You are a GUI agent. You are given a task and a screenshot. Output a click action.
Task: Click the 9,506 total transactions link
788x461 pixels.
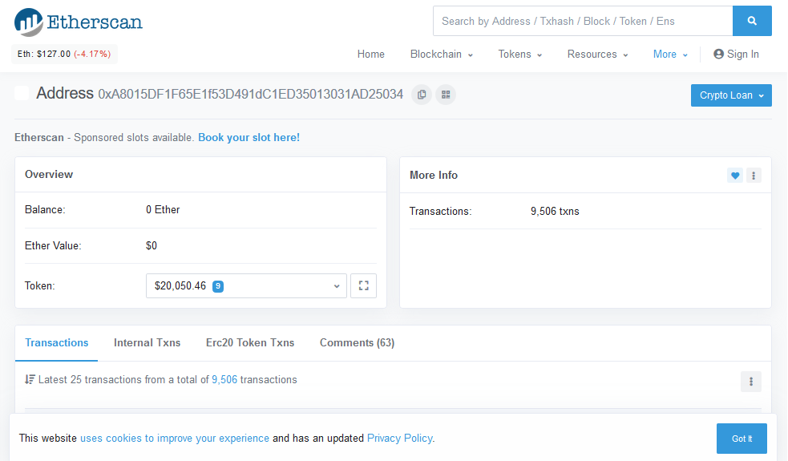click(224, 379)
